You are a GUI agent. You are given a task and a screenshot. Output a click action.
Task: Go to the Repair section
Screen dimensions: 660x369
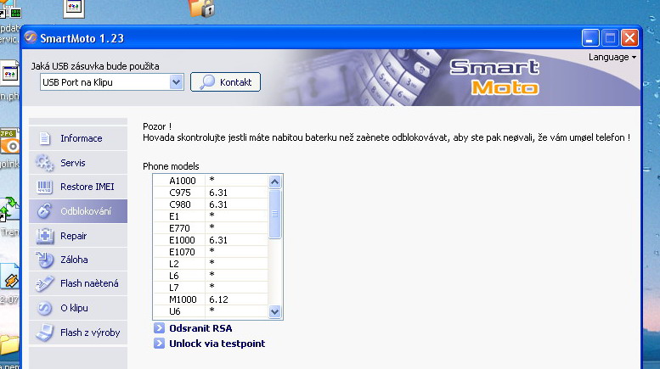pyautogui.click(x=78, y=235)
